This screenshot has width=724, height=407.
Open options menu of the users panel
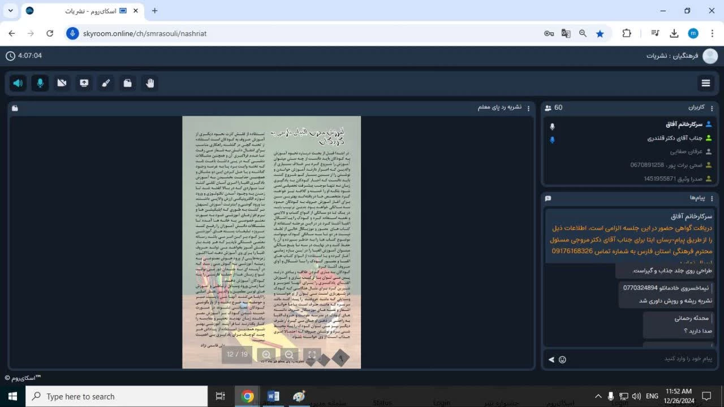click(x=712, y=108)
